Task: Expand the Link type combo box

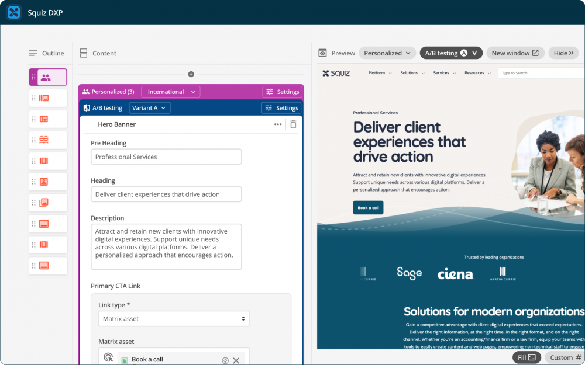Action: (174, 318)
